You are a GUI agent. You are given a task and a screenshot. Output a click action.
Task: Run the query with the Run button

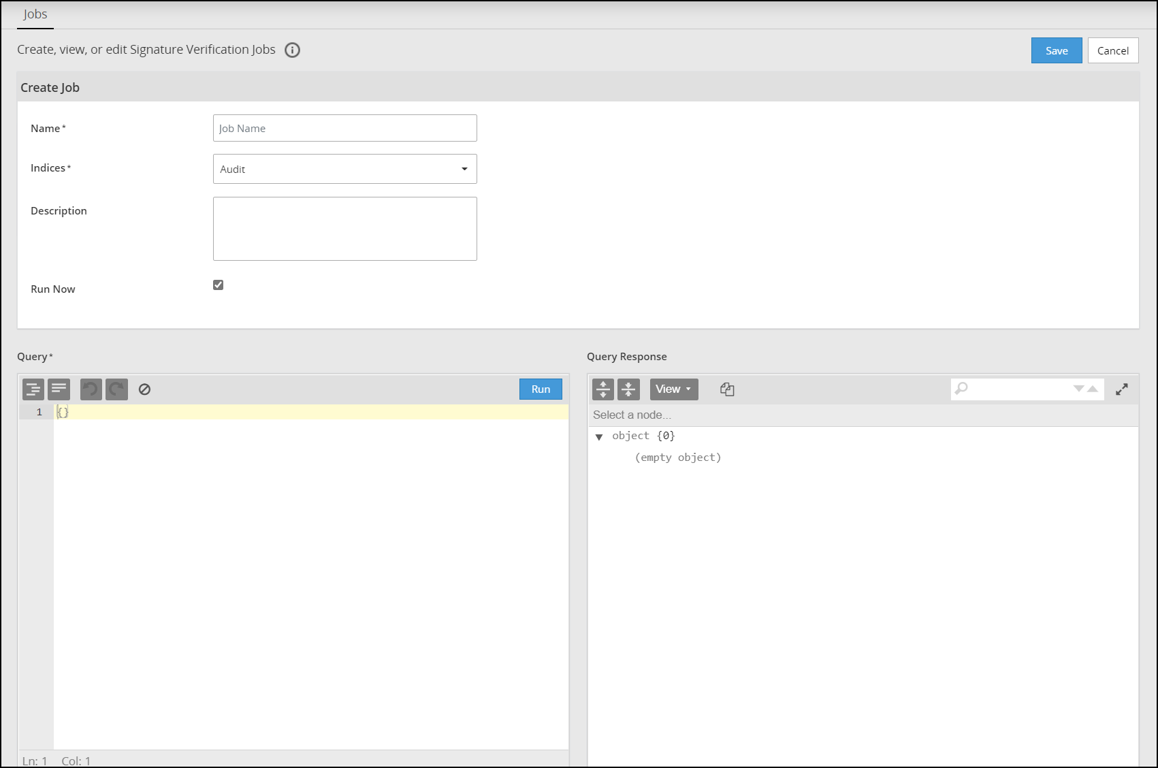[541, 389]
